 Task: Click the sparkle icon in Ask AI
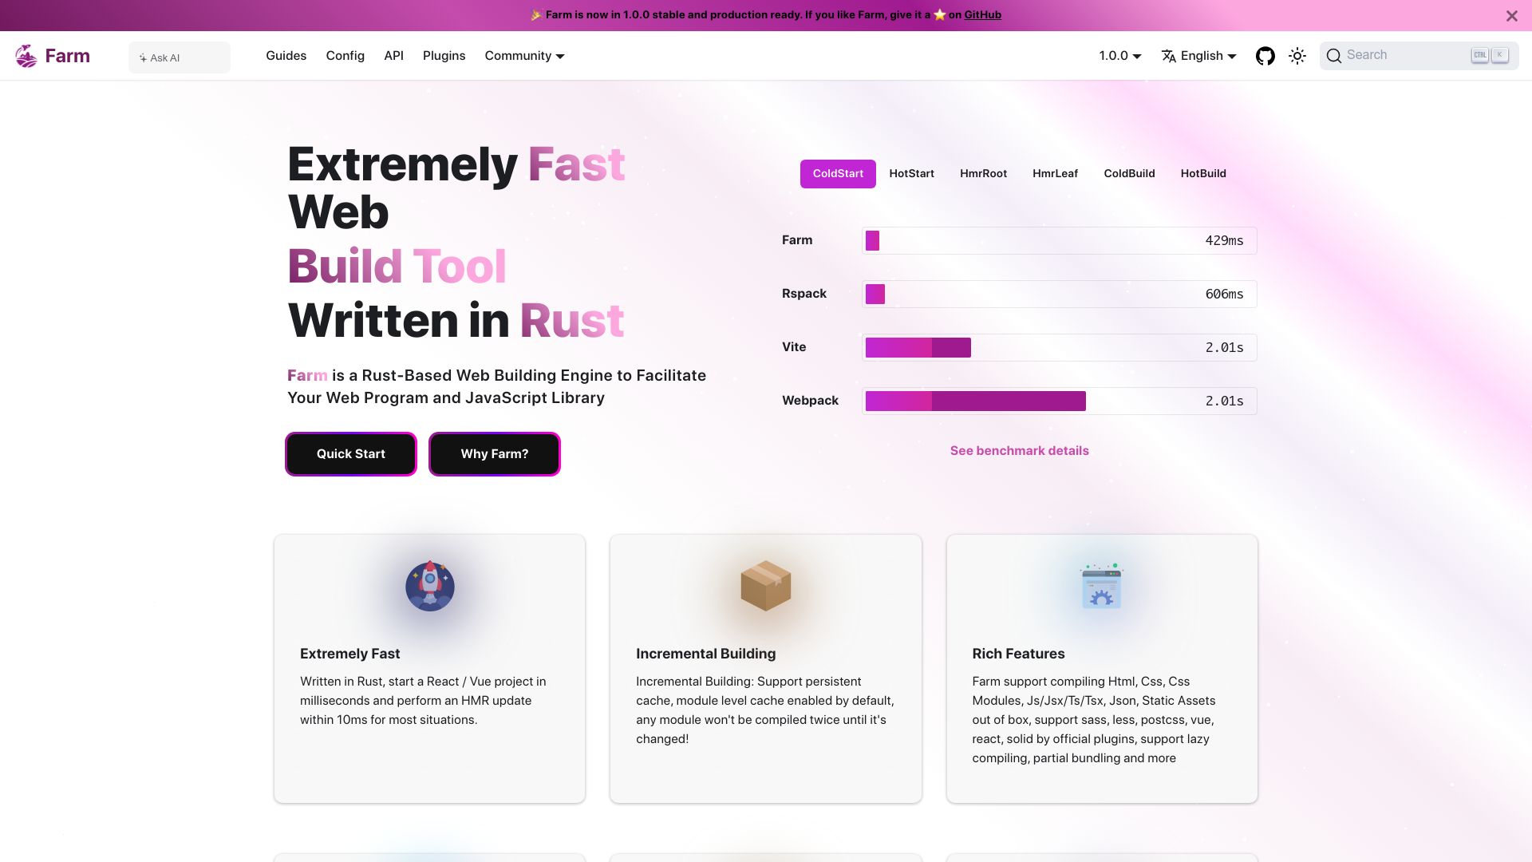143,57
